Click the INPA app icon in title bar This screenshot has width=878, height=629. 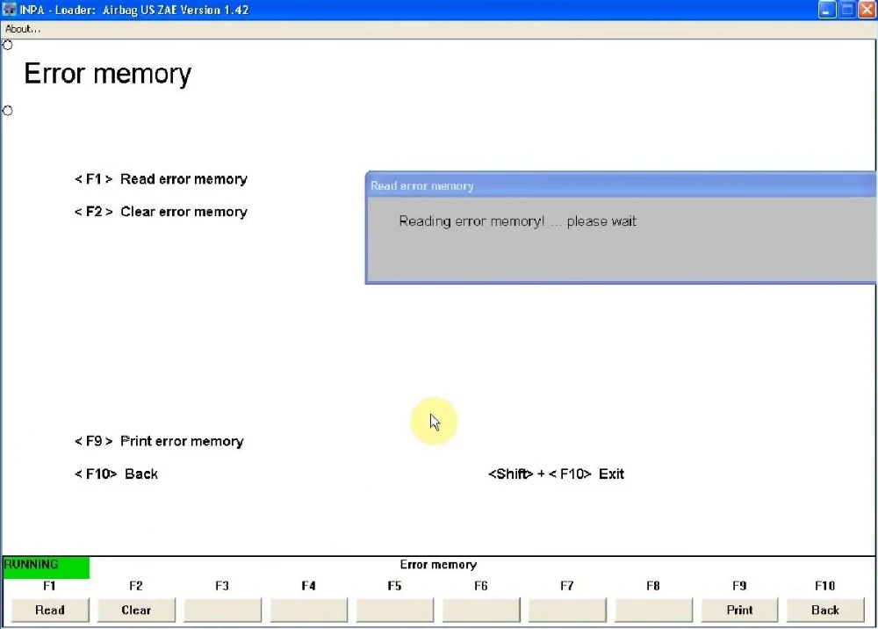click(x=9, y=10)
